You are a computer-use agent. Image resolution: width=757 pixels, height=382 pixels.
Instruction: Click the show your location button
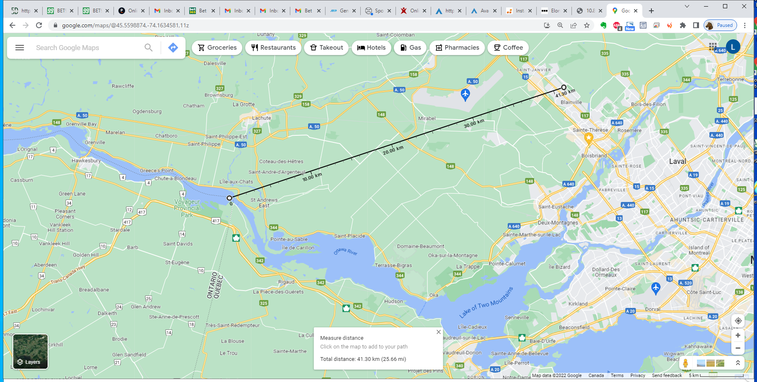[x=738, y=321]
